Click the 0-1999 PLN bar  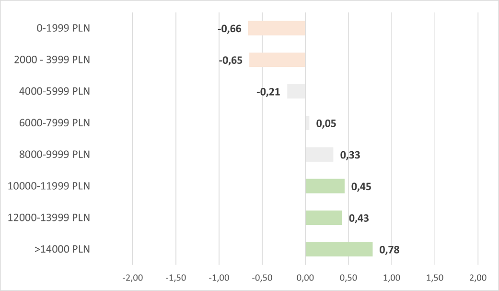[x=277, y=28]
